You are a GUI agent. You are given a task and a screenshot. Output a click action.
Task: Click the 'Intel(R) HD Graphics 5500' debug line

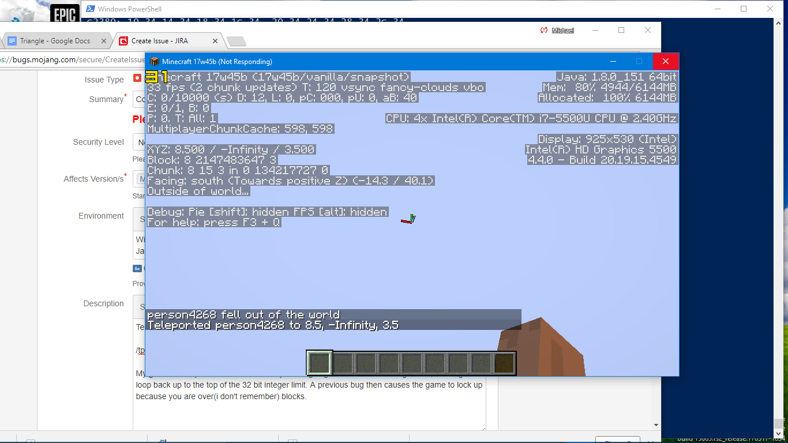pos(601,150)
